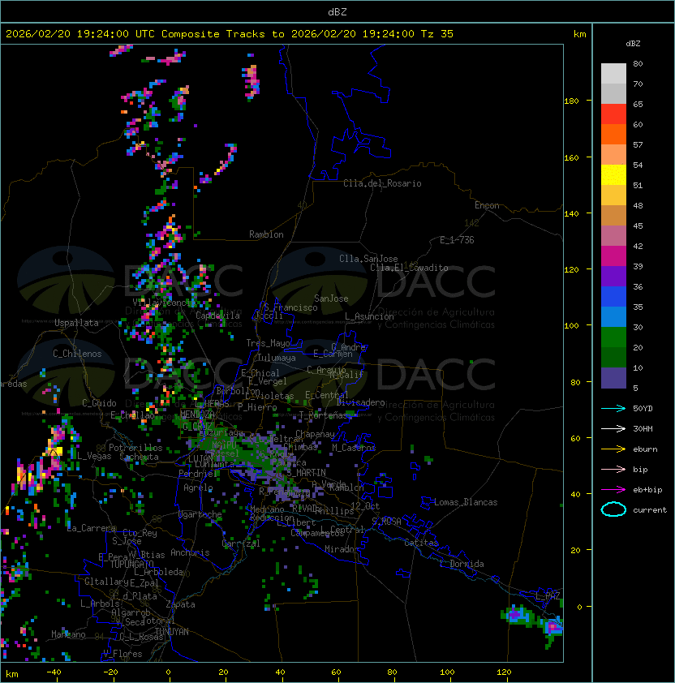
Task: Click the 'S_MARTIN' map label
Action: [x=307, y=473]
